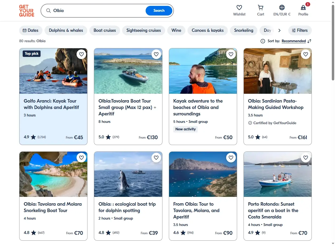Click the man in orange lifejacket photo
The image size is (335, 246).
click(203, 71)
